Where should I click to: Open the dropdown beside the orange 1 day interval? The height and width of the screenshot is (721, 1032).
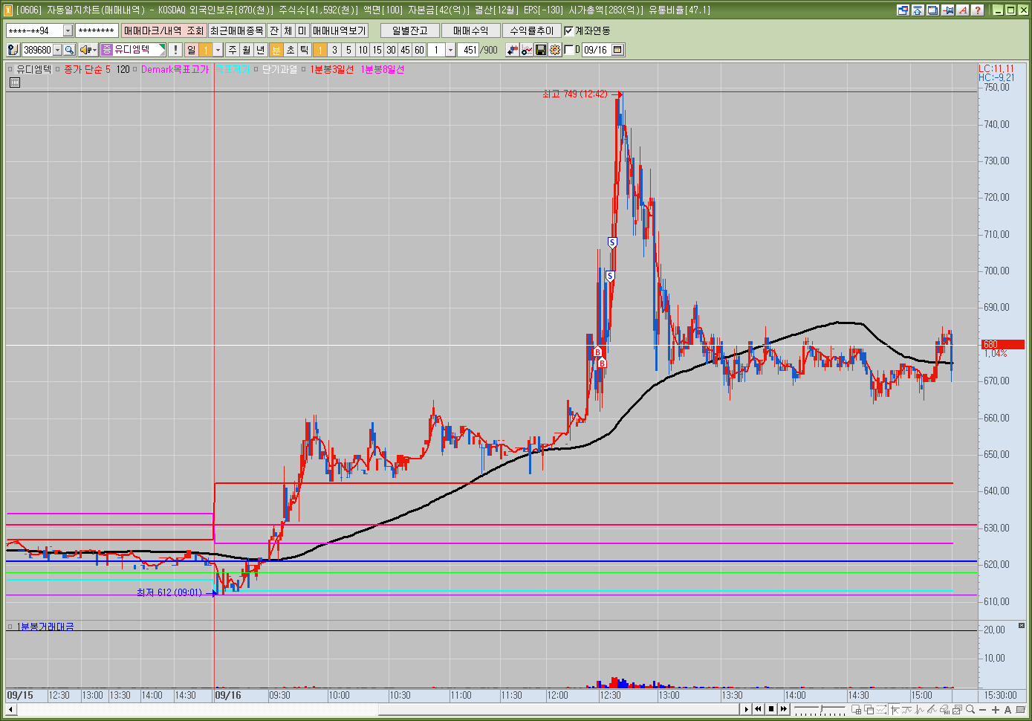click(x=218, y=50)
